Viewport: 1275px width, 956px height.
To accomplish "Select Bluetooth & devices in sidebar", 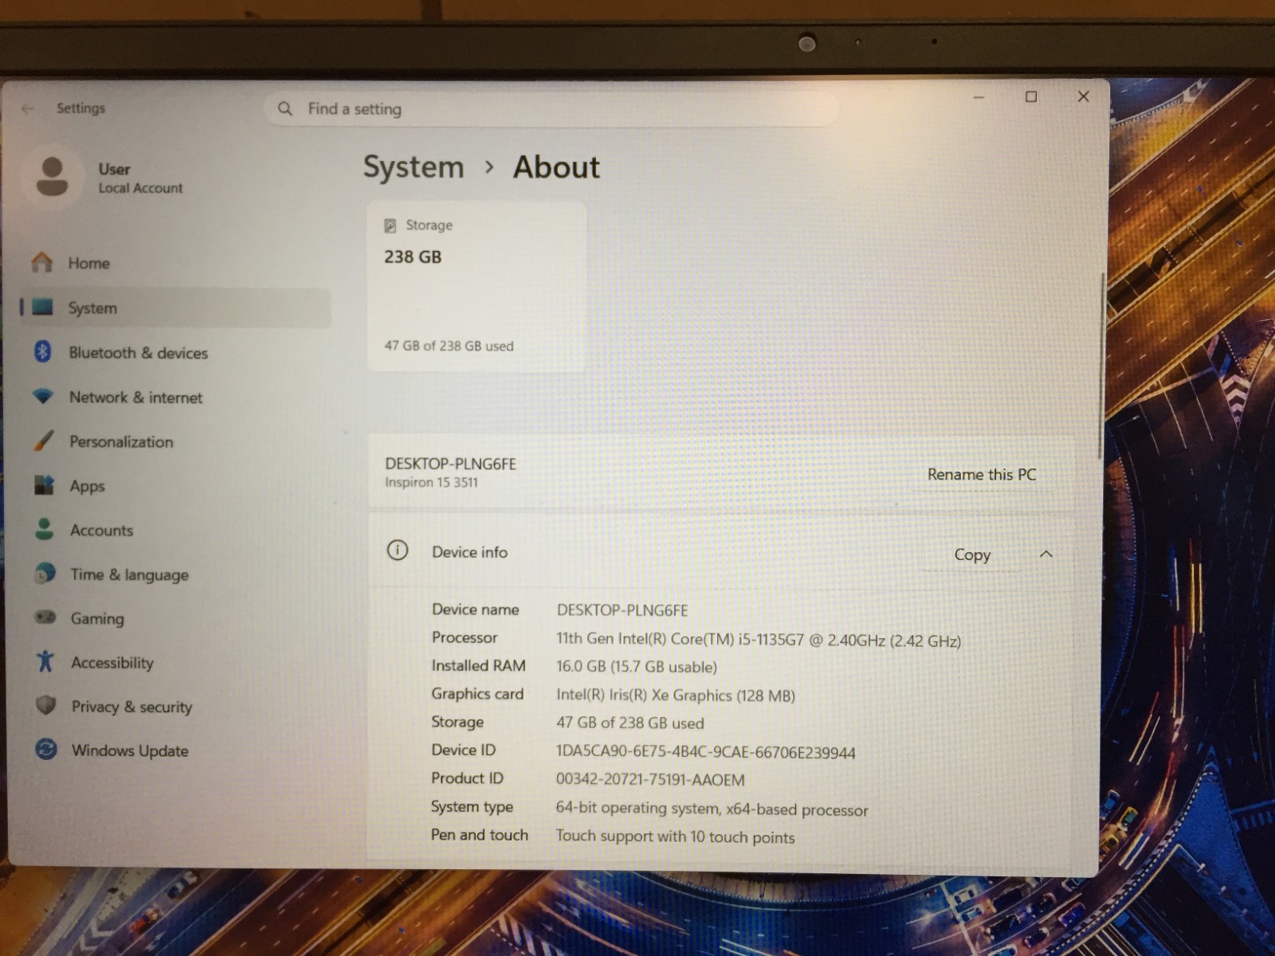I will click(x=175, y=352).
